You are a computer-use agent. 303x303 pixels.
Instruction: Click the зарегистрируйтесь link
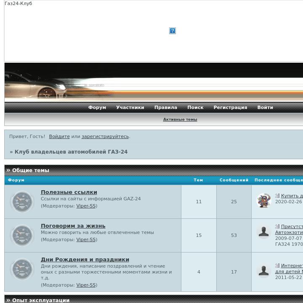point(105,136)
